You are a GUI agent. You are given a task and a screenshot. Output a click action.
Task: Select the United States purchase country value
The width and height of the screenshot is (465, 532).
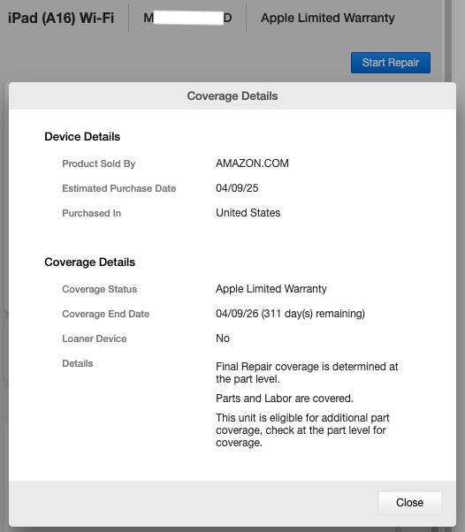coord(248,213)
